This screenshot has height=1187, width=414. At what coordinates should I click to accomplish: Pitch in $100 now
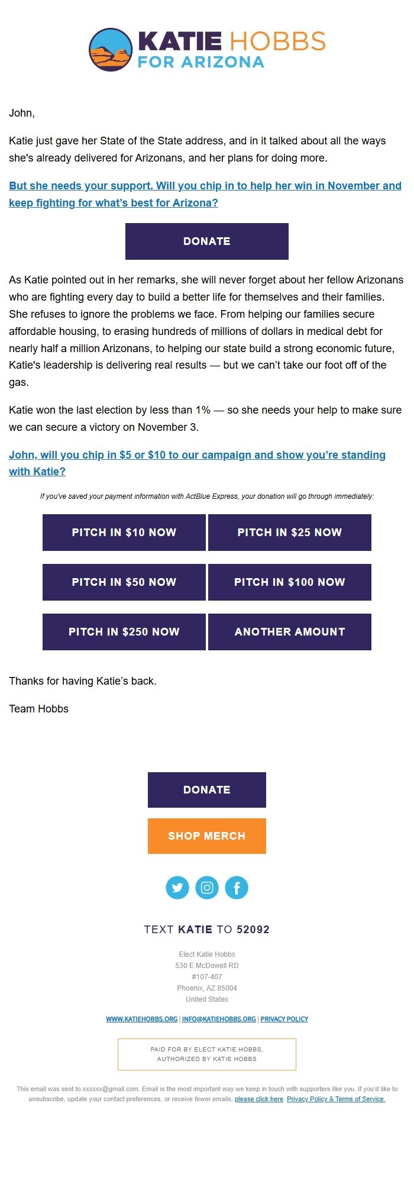(289, 582)
